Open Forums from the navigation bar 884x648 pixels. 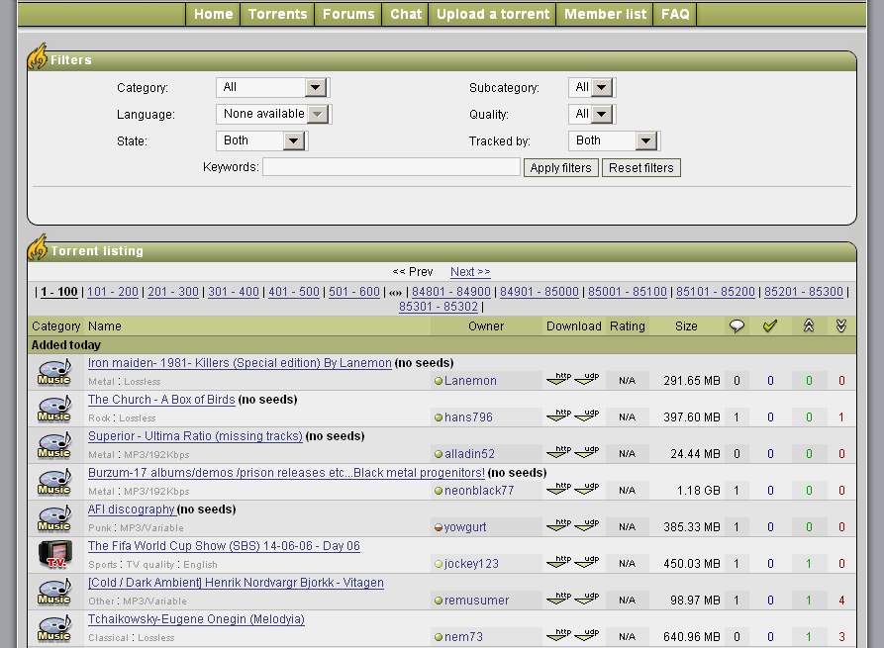[348, 14]
